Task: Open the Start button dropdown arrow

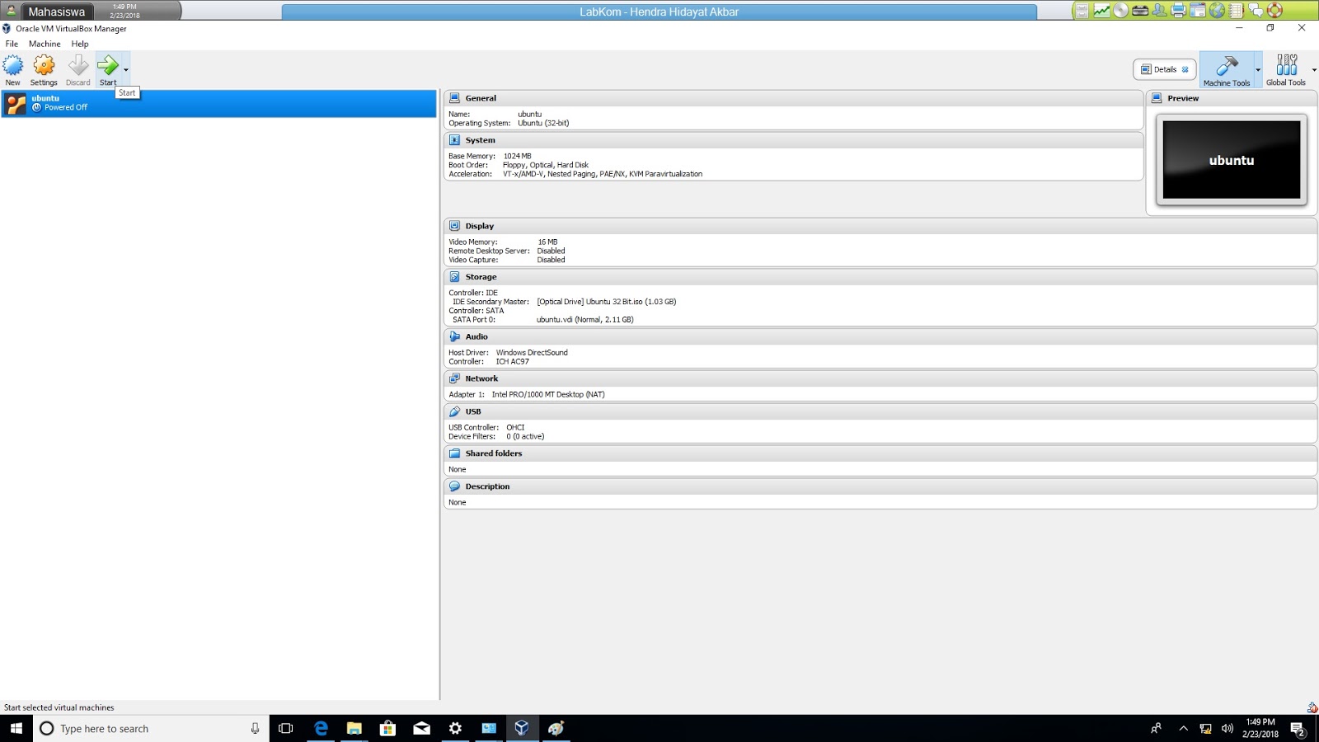Action: [x=126, y=70]
